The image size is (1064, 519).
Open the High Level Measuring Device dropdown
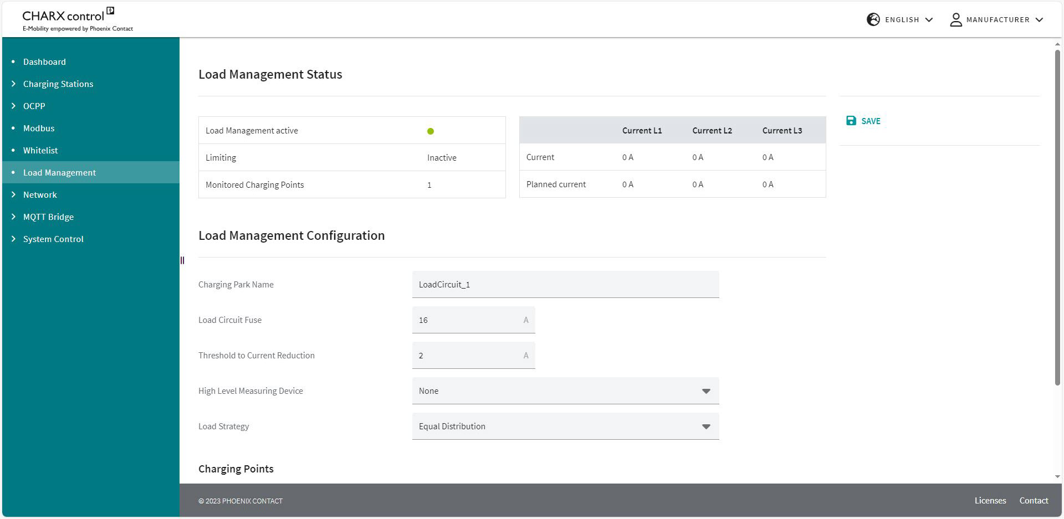pos(565,391)
